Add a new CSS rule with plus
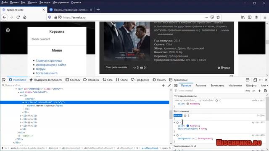 (259, 91)
